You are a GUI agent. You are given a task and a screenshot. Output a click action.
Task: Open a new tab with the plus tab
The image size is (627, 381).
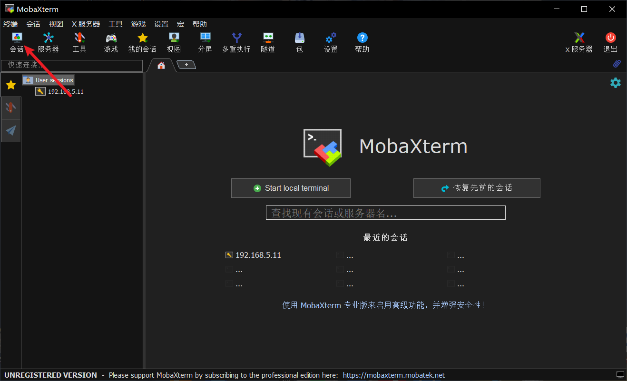click(x=186, y=65)
